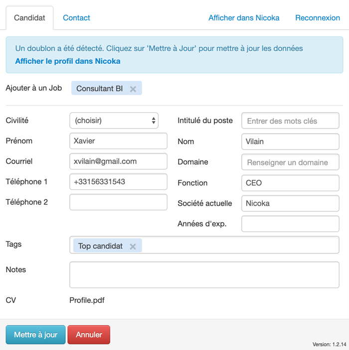This screenshot has height=350, width=349.
Task: Focus the Prénom field containing Xavier
Action: pyautogui.click(x=118, y=141)
